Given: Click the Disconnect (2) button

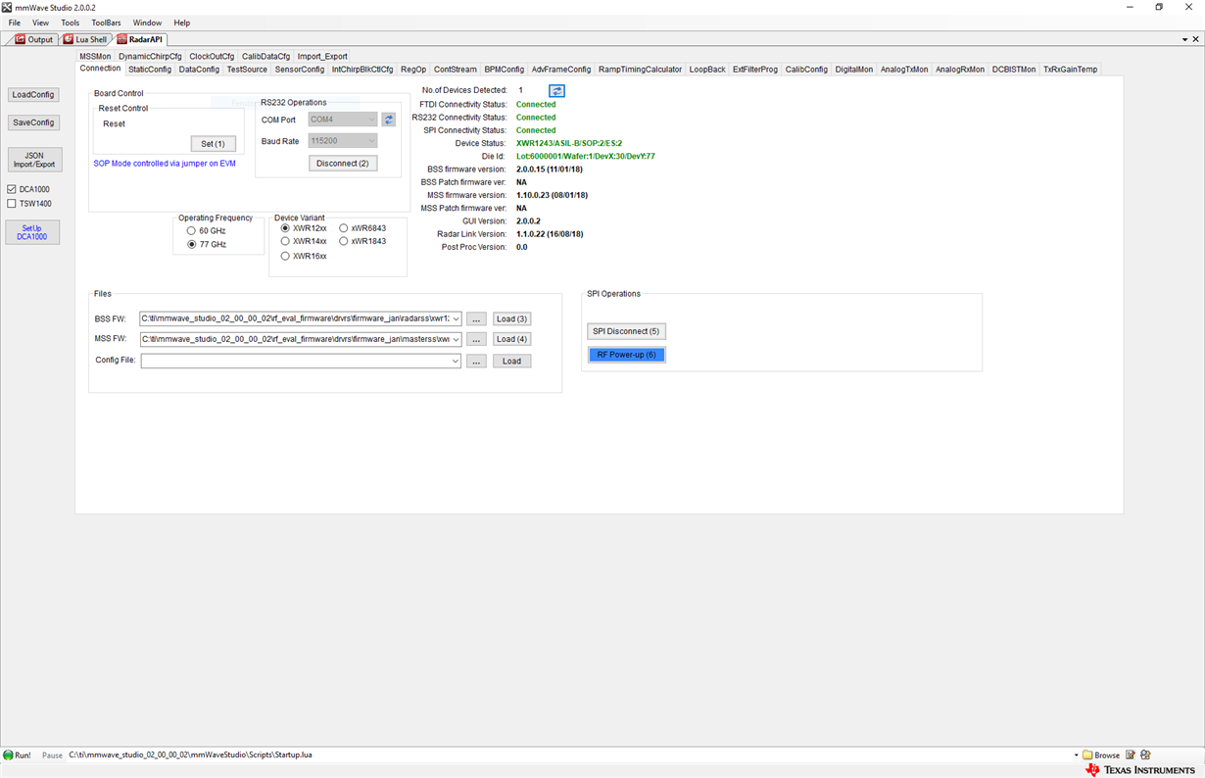Looking at the screenshot, I should click(x=343, y=164).
